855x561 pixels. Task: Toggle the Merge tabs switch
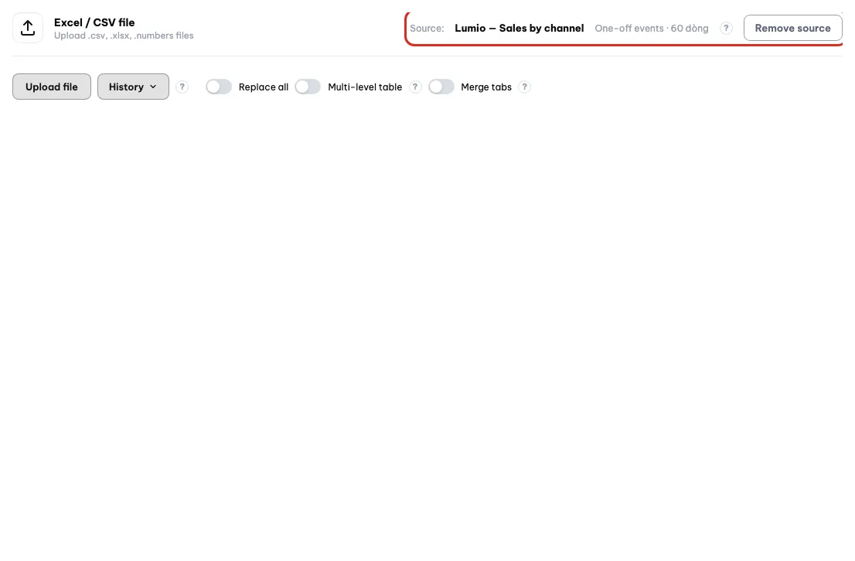441,87
